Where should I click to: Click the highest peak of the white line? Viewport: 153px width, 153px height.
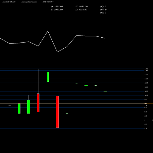[x=48, y=31]
